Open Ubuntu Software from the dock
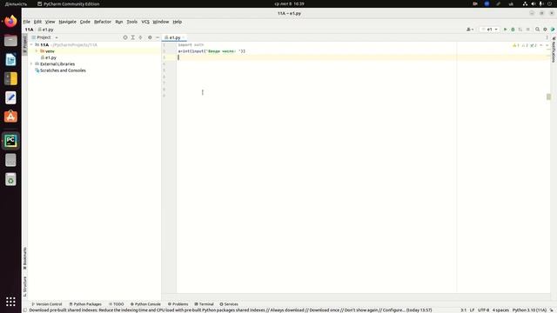 click(x=10, y=117)
